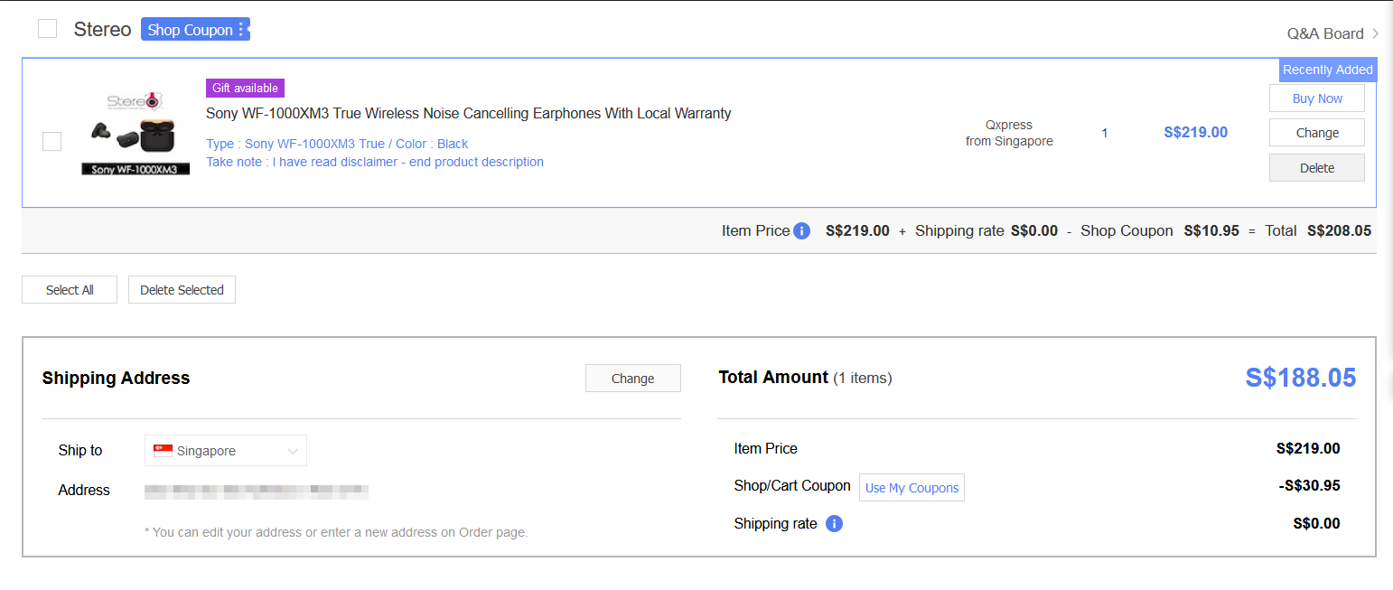The image size is (1393, 590).
Task: Click the Singapore flag icon
Action: [163, 451]
